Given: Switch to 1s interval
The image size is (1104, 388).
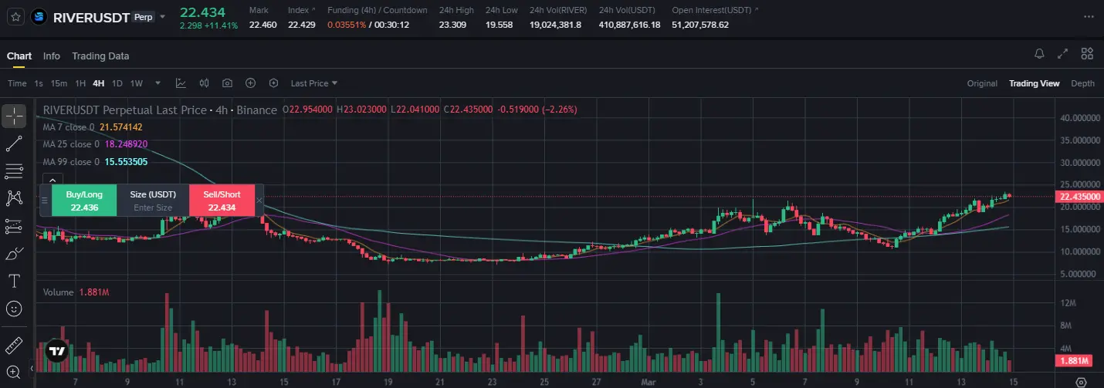Looking at the screenshot, I should [39, 83].
